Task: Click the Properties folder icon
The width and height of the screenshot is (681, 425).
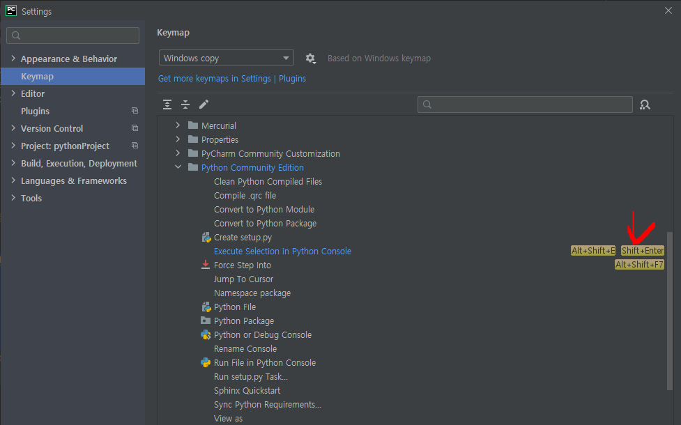Action: click(x=193, y=139)
